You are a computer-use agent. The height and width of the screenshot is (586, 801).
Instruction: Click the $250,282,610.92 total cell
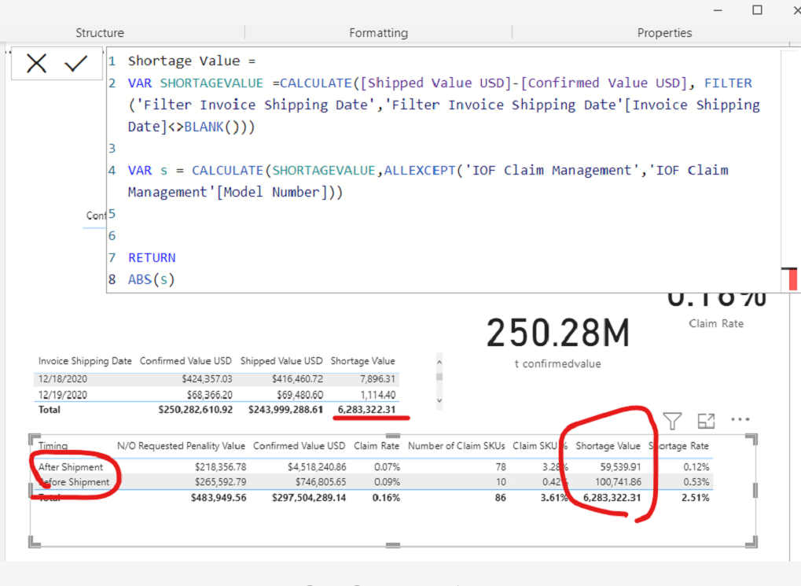[195, 410]
